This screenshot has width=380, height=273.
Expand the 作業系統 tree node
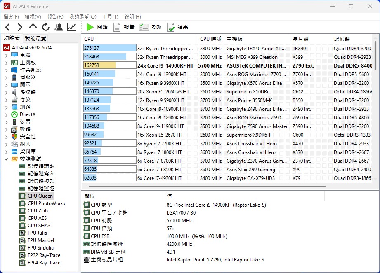tap(7, 70)
